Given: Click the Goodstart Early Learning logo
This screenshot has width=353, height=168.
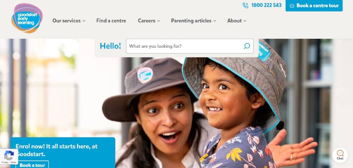Looking at the screenshot, I should [27, 18].
